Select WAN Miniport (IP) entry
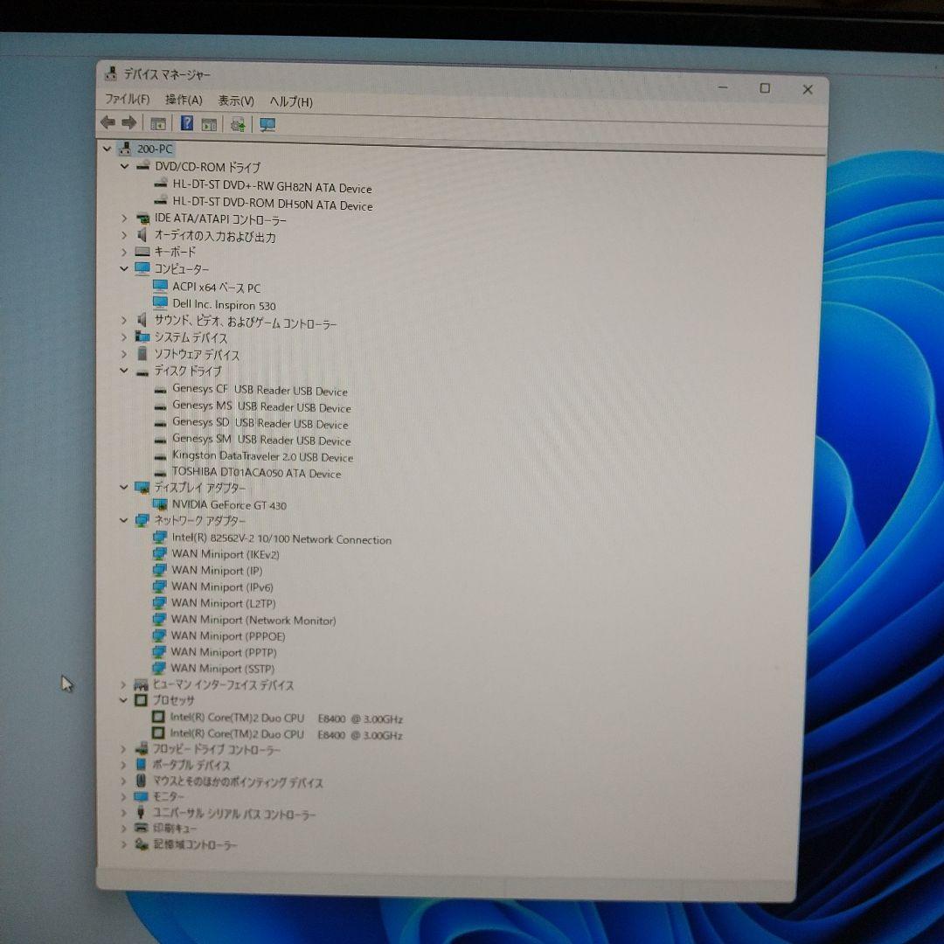This screenshot has height=944, width=944. click(217, 570)
